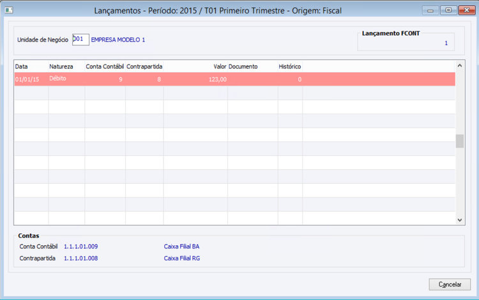
Task: Sort by Conta Contábil column header
Action: [105, 66]
